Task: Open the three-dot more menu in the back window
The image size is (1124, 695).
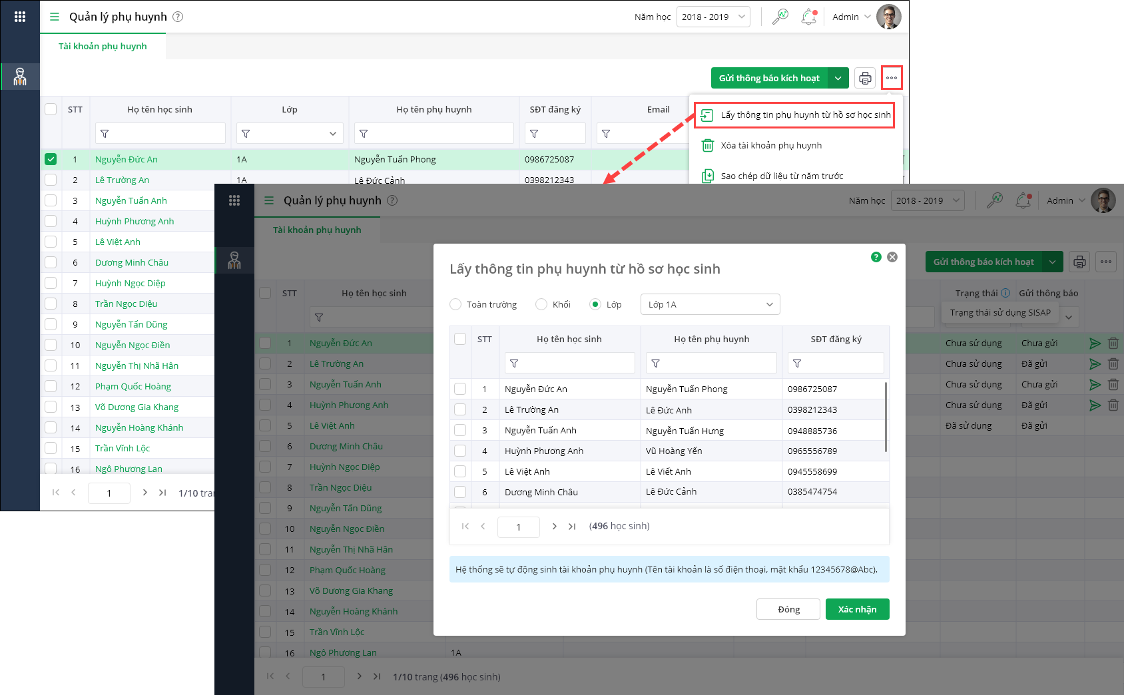Action: [x=892, y=78]
